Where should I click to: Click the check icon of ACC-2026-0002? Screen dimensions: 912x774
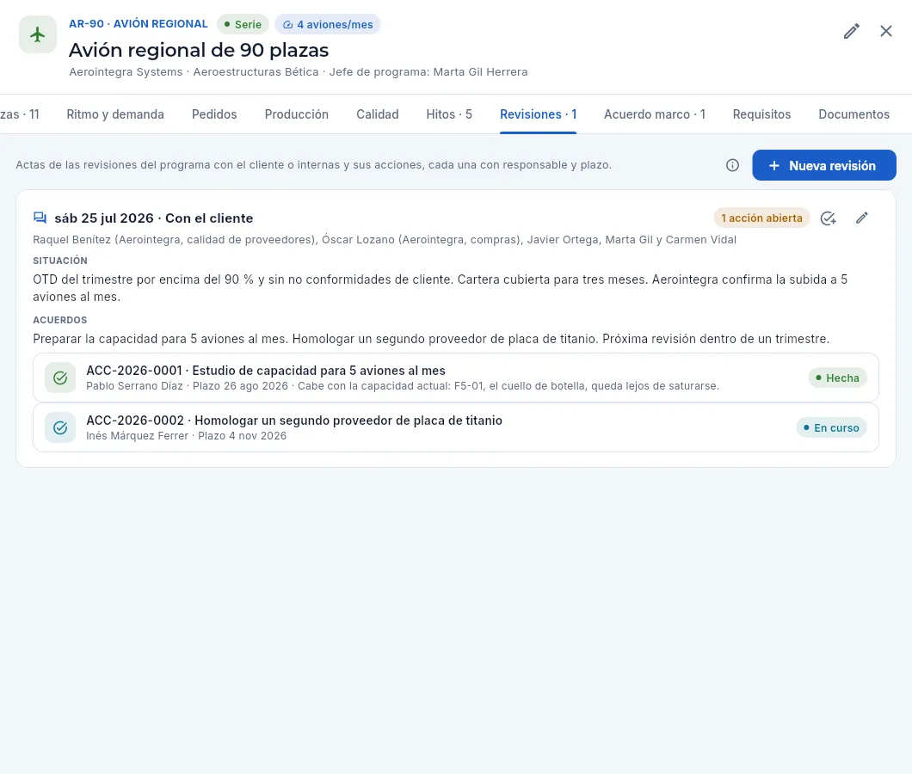[x=60, y=428]
